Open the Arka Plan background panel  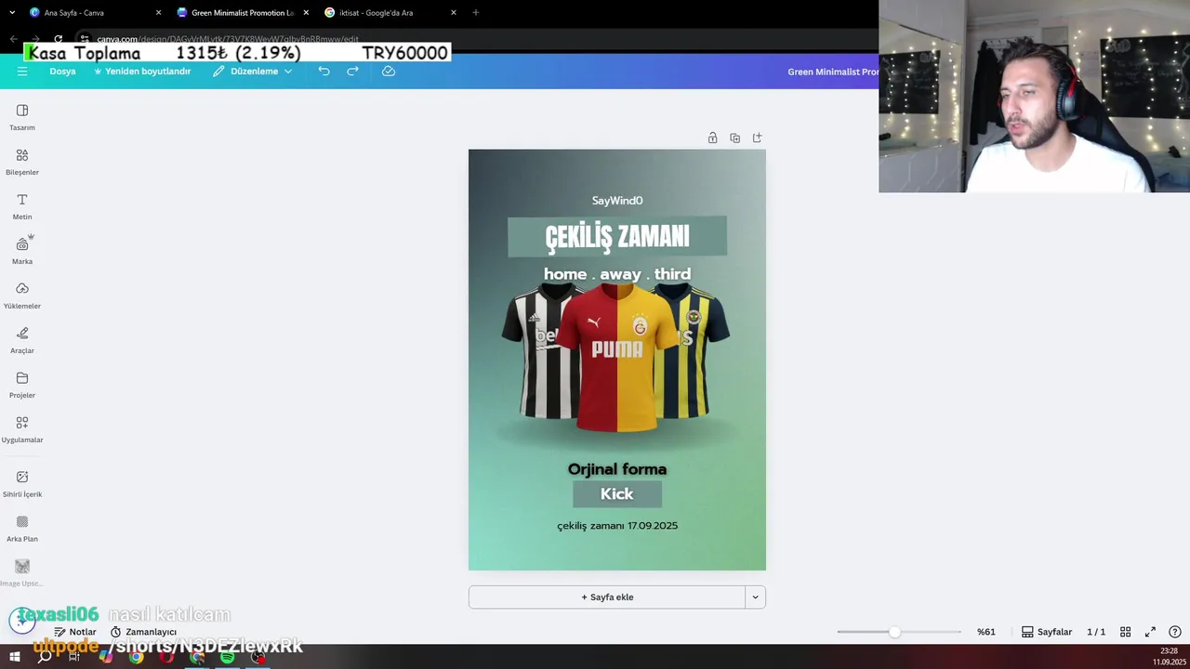tap(22, 528)
